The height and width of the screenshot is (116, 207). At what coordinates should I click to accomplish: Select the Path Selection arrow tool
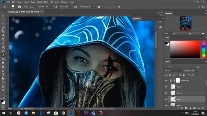(x=3, y=79)
